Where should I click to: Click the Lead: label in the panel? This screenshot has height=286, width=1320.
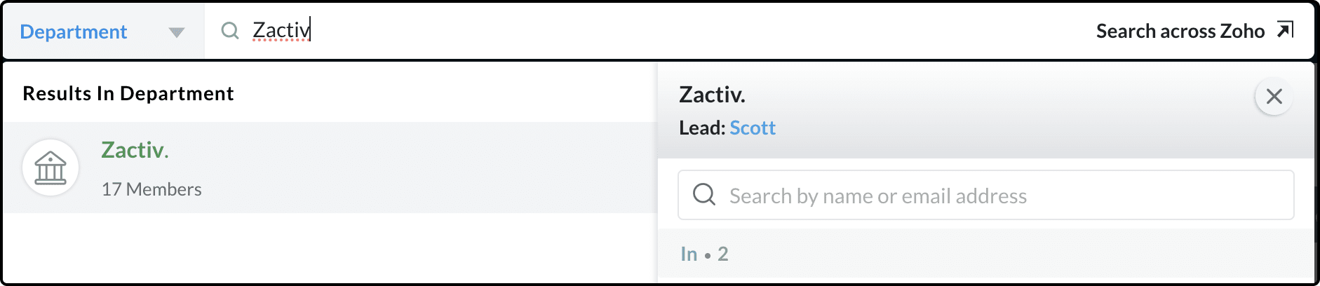[702, 128]
